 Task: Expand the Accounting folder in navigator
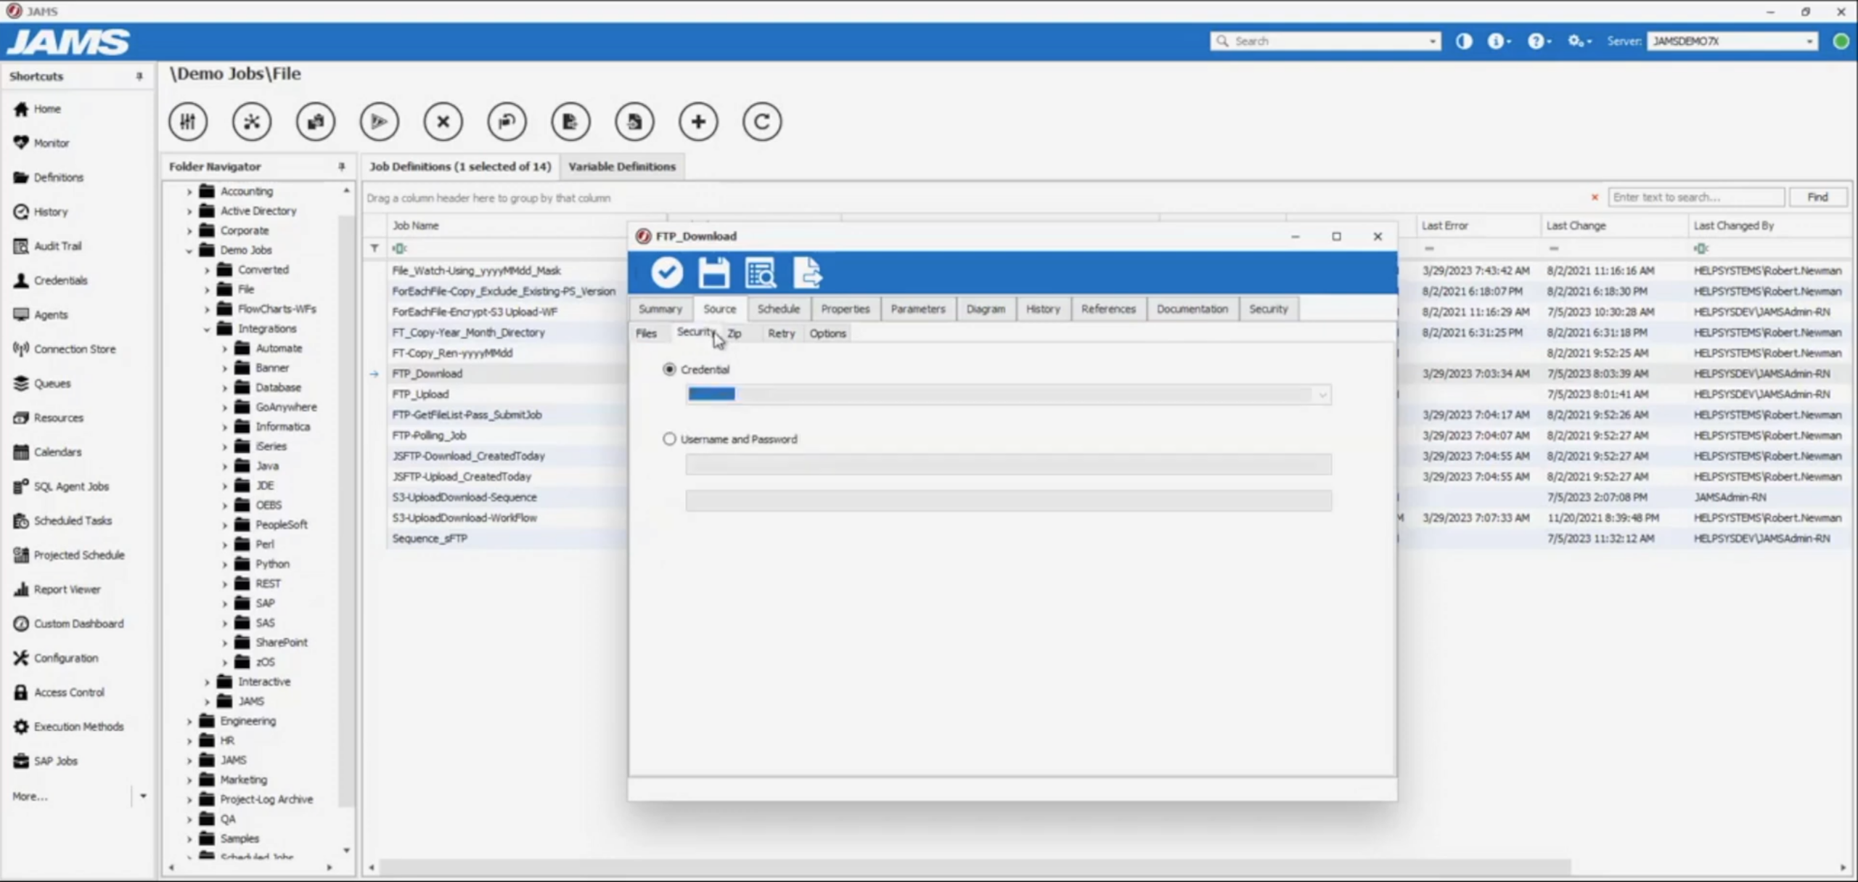pos(189,192)
